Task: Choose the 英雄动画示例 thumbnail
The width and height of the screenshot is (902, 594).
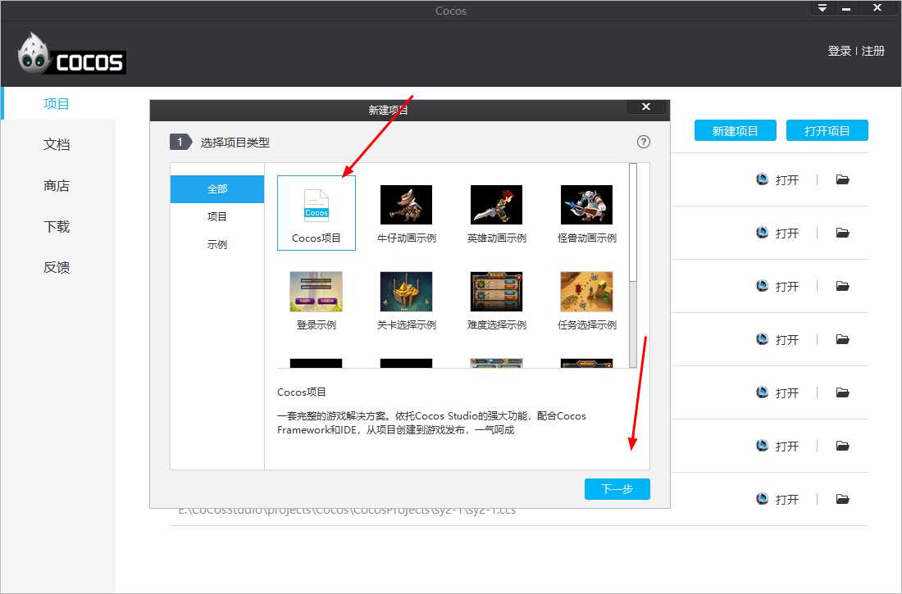Action: (496, 205)
